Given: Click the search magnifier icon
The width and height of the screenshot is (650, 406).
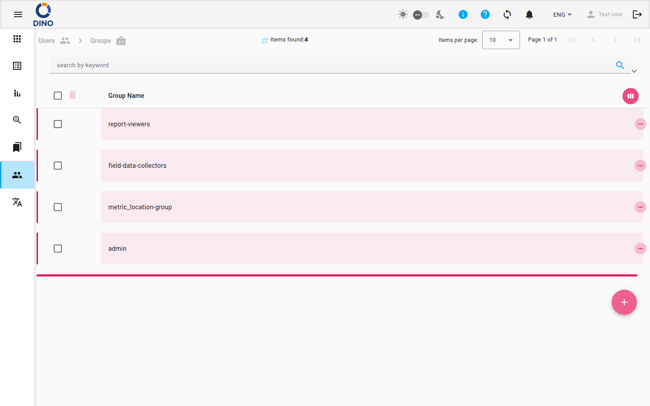Looking at the screenshot, I should [620, 65].
